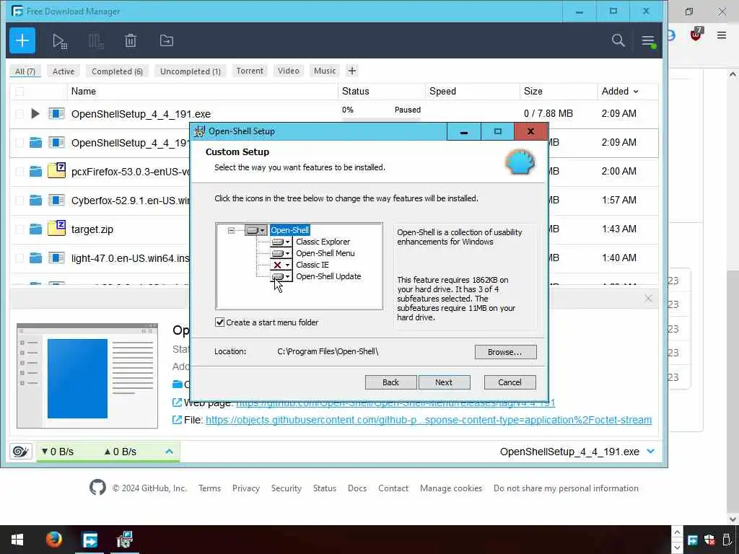Screen dimensions: 739x554
Task: Sort by the Added column arrow
Action: (636, 92)
